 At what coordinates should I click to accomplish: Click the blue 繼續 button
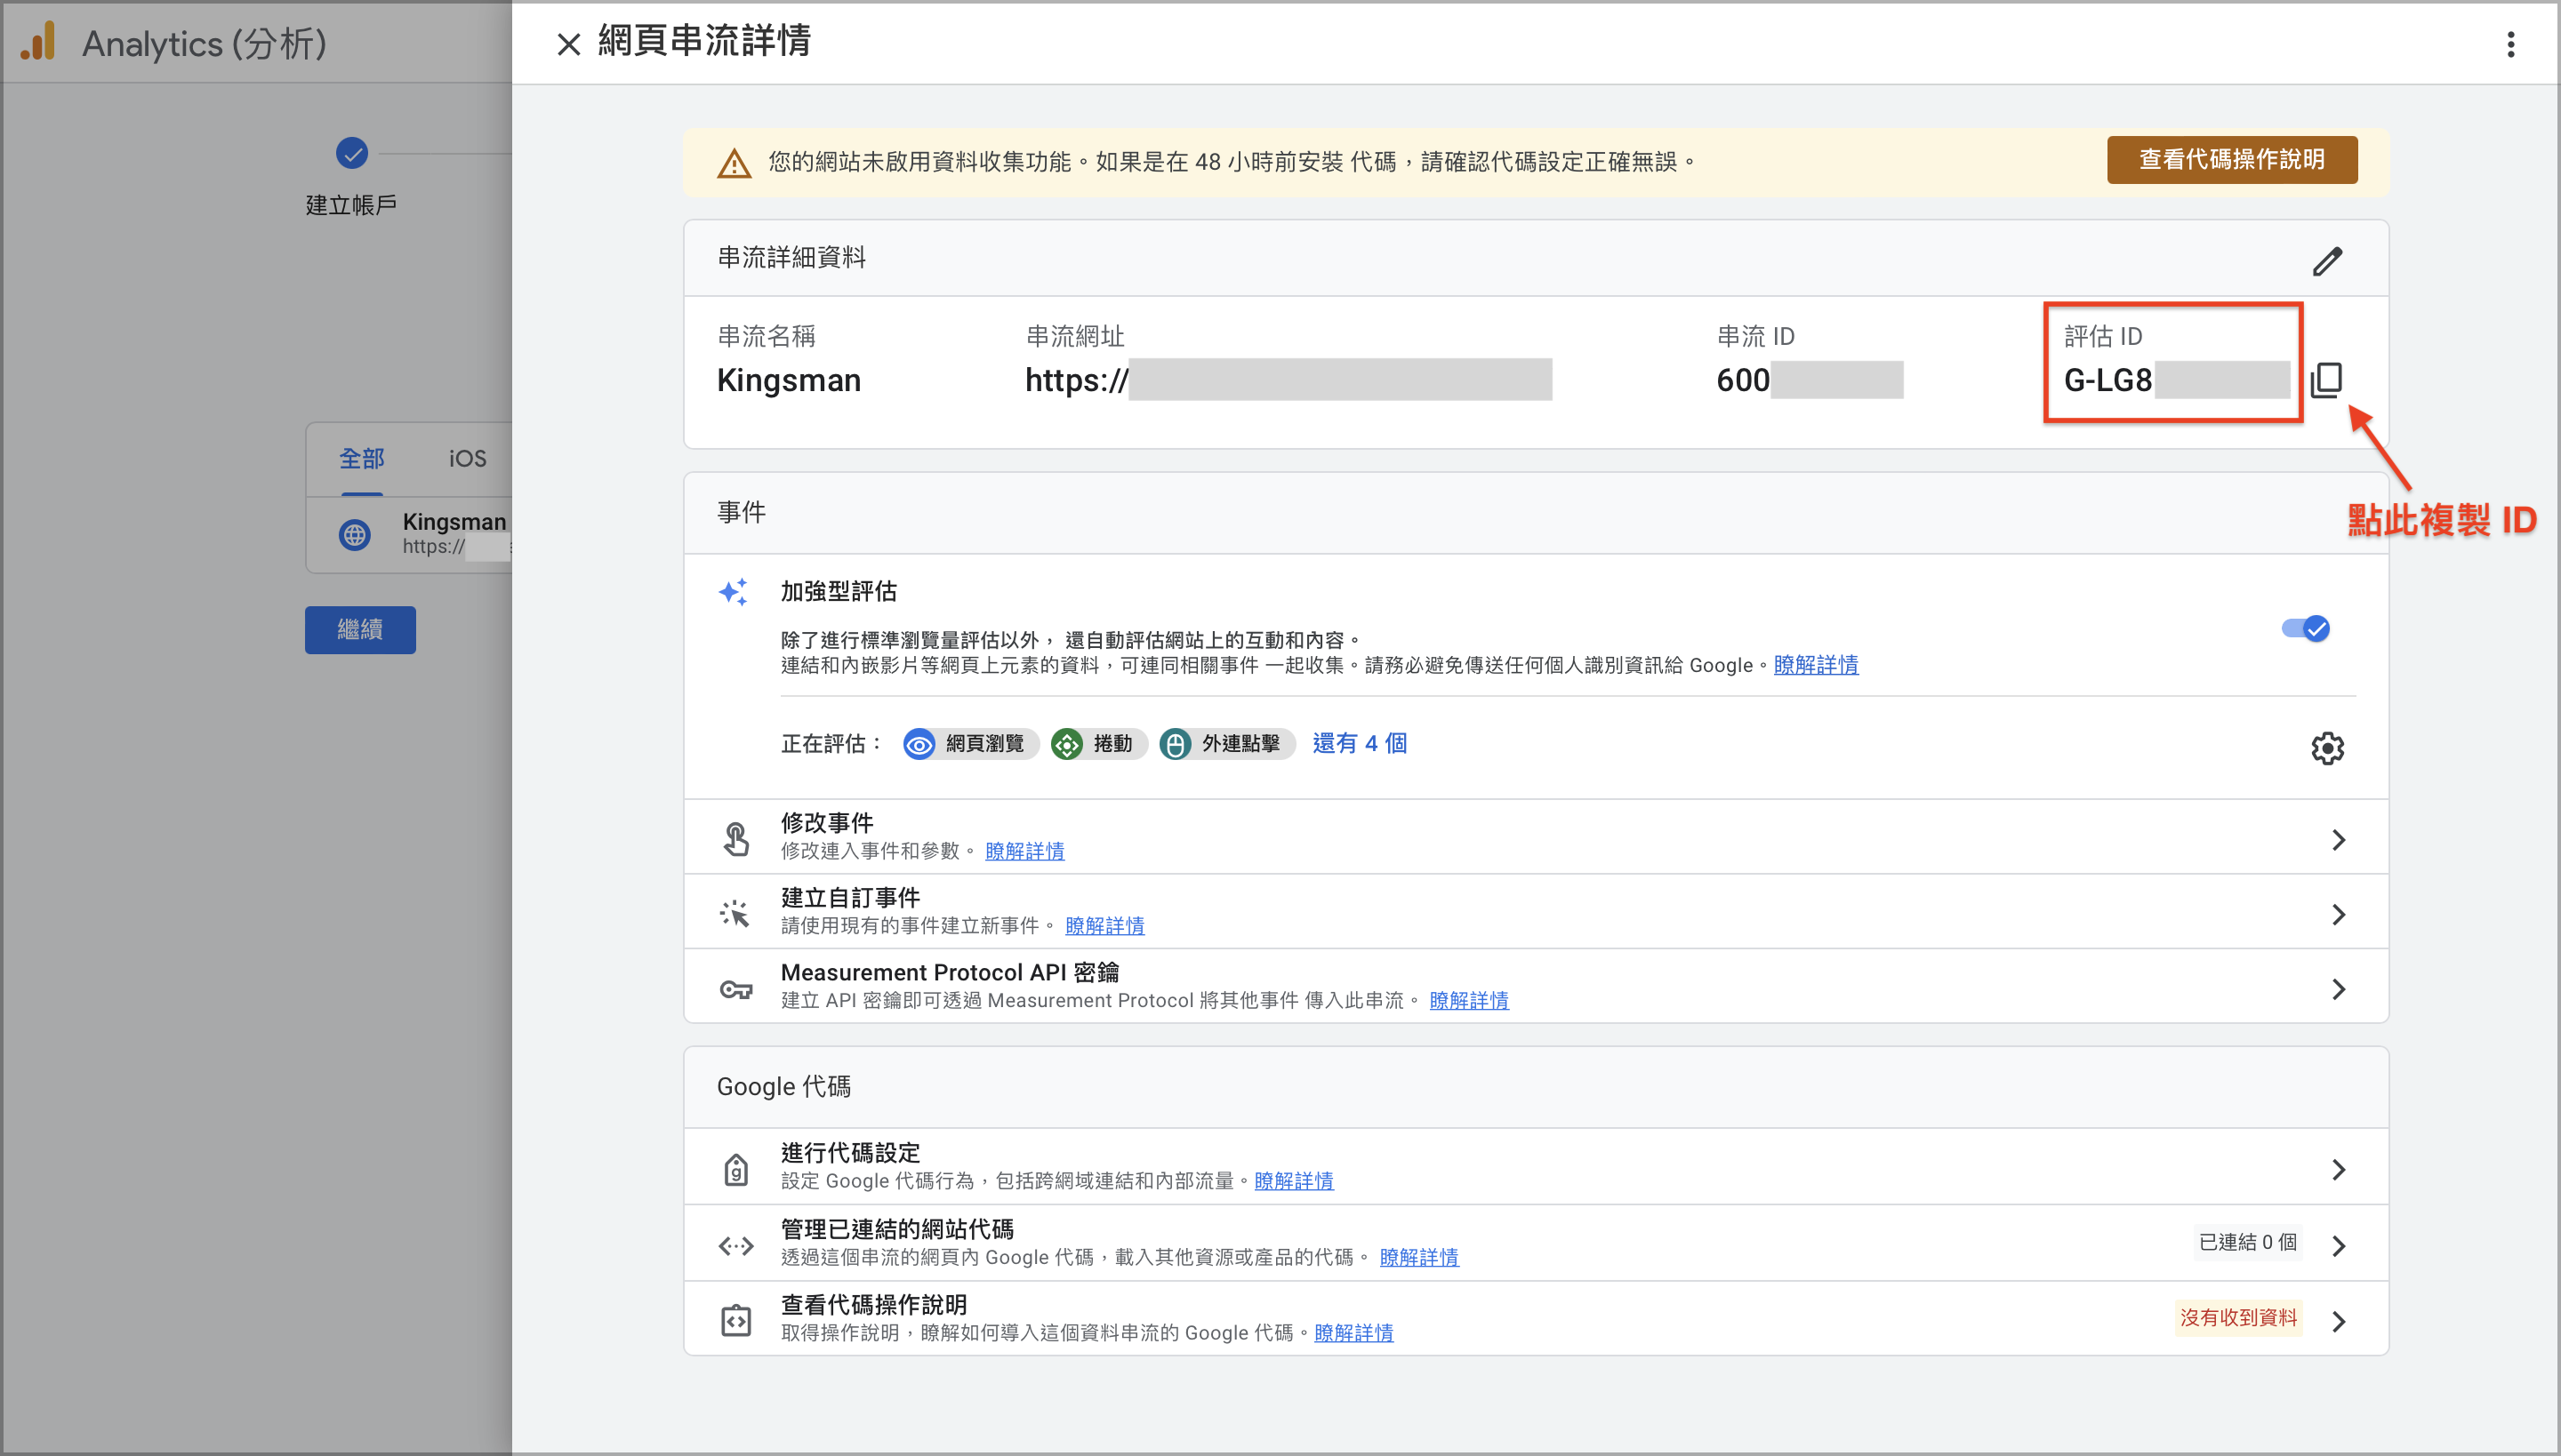tap(360, 629)
